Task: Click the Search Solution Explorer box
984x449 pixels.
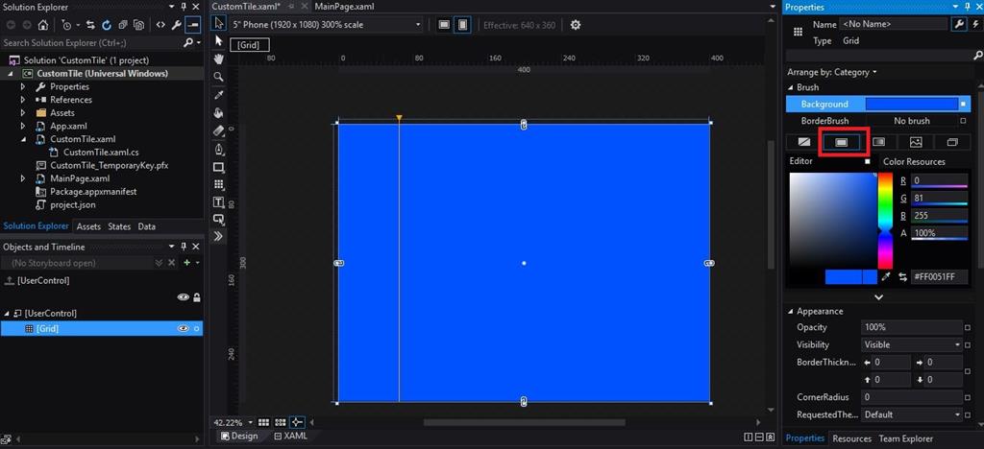Action: [91, 42]
